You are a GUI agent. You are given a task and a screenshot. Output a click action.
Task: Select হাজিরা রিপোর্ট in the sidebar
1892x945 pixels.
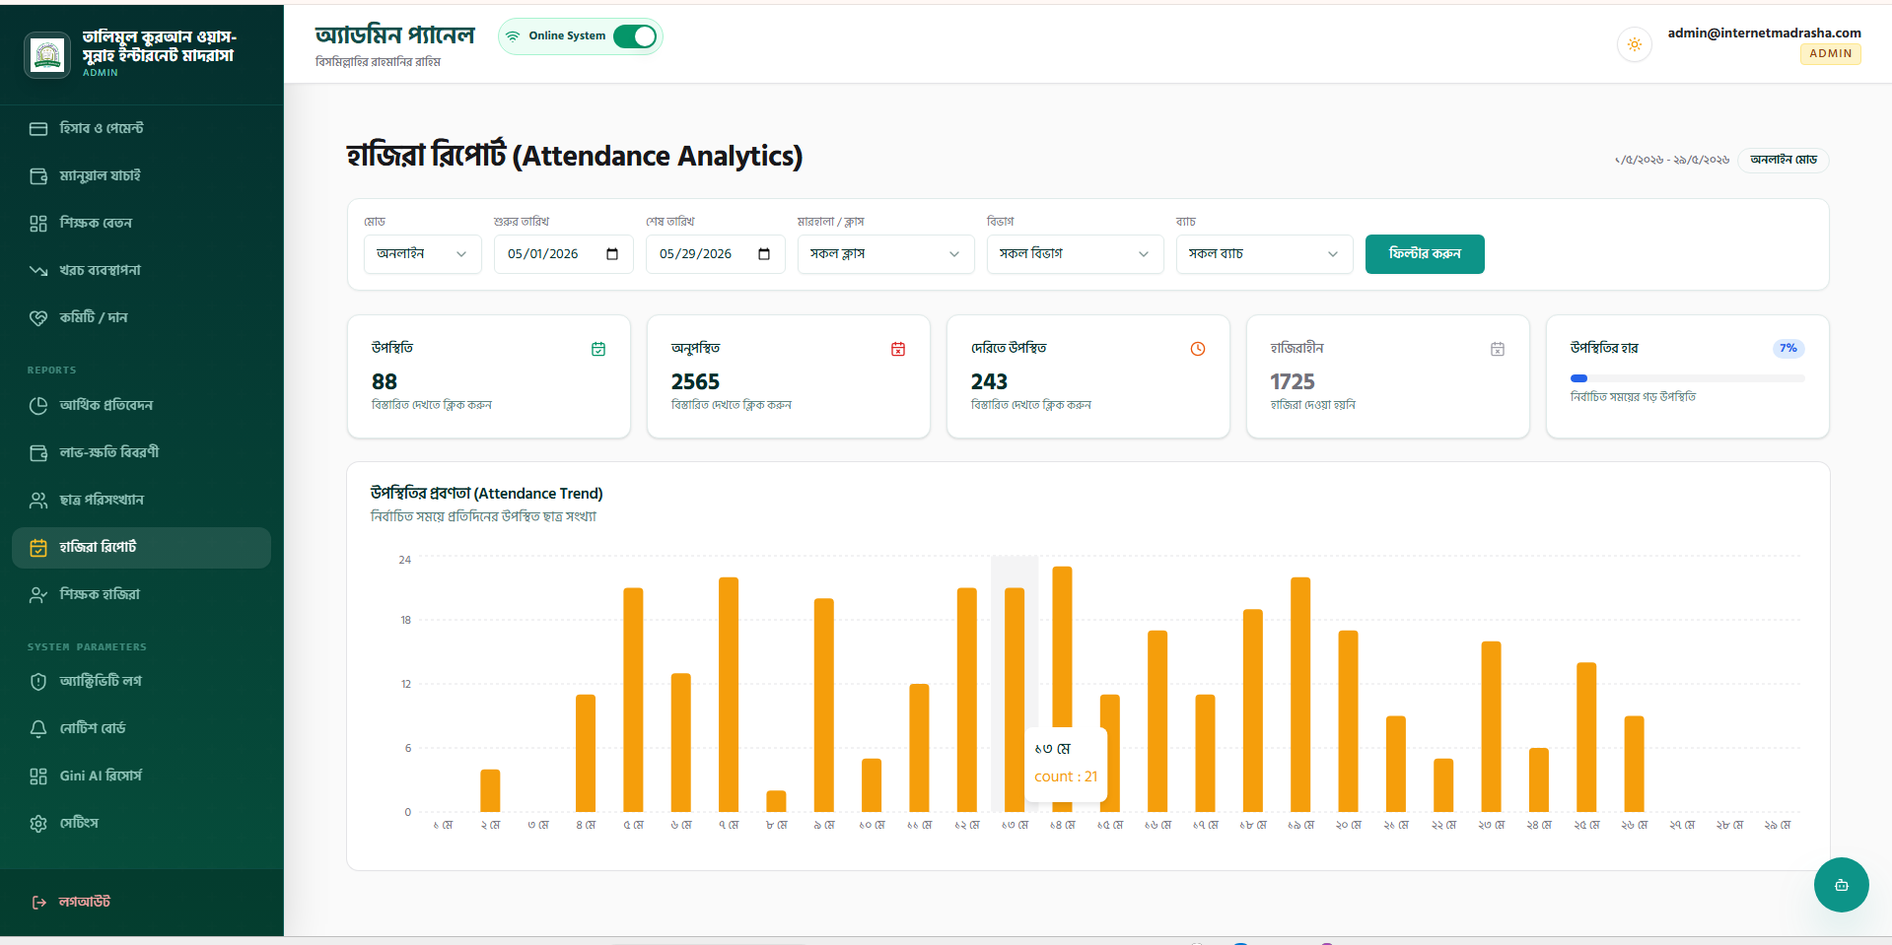[x=141, y=548]
